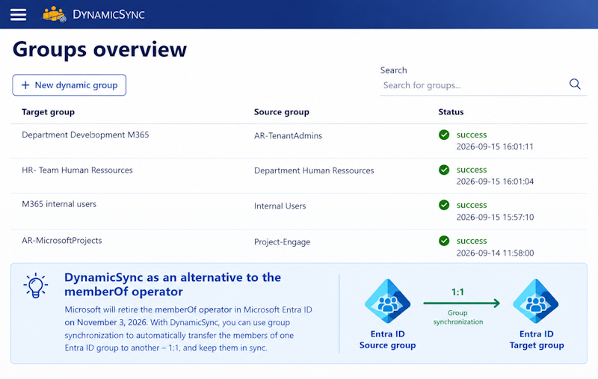Screen dimensions: 598x379
Task: Click the memberOf operator alternative banner heading
Action: point(173,285)
